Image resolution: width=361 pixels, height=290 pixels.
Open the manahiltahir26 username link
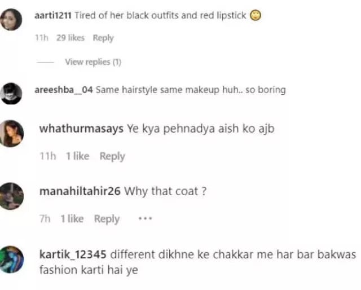click(x=80, y=191)
